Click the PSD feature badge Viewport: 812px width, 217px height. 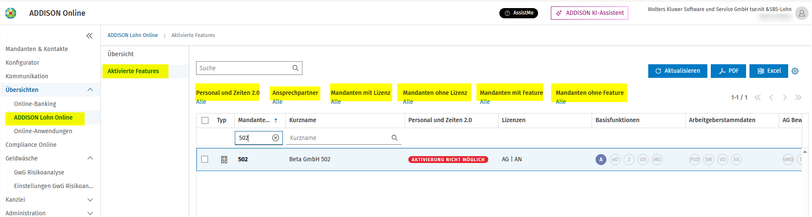(695, 160)
